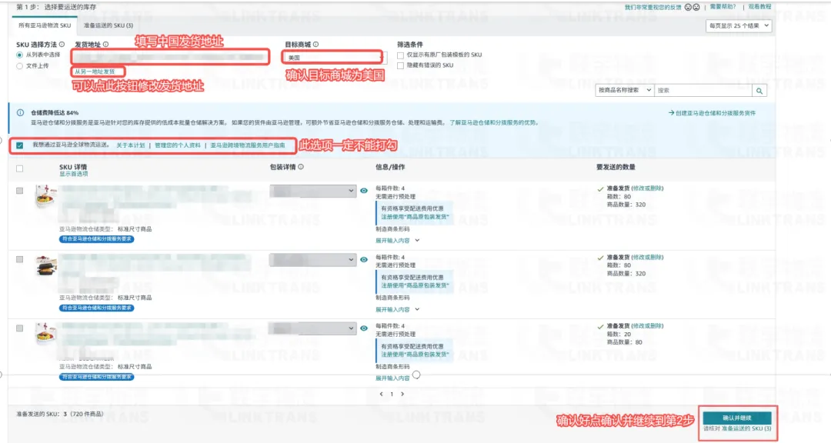Click the eye icon in the 箱数 20 row
Screen dimensions: 831x443
click(x=364, y=328)
